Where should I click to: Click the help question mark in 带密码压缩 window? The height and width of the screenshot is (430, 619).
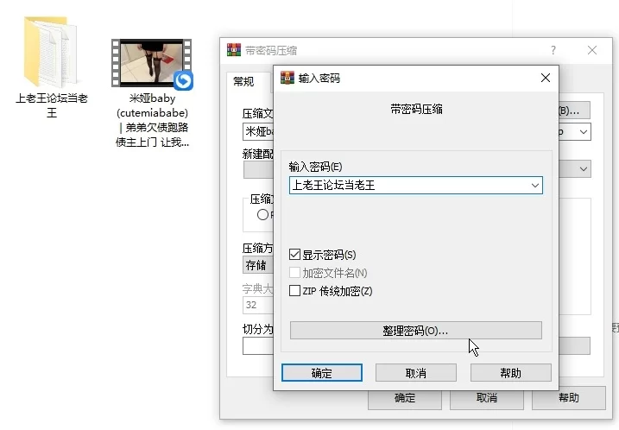pos(553,50)
